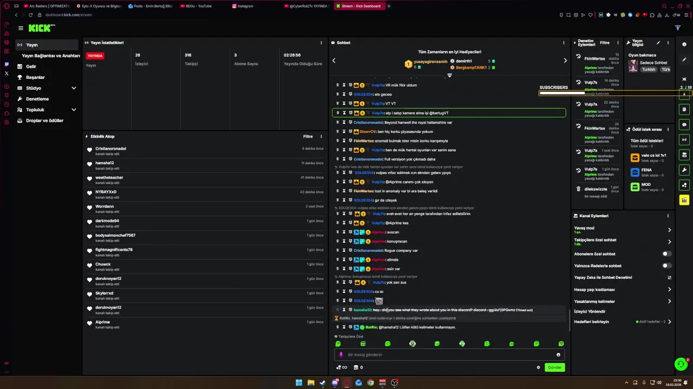The image size is (693, 389).
Task: Click wrench tools icon in right sidebar strip
Action: click(684, 170)
